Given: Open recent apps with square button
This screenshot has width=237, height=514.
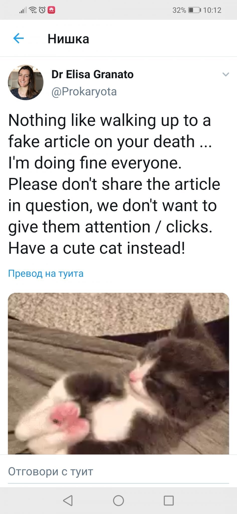Looking at the screenshot, I should pos(169,500).
